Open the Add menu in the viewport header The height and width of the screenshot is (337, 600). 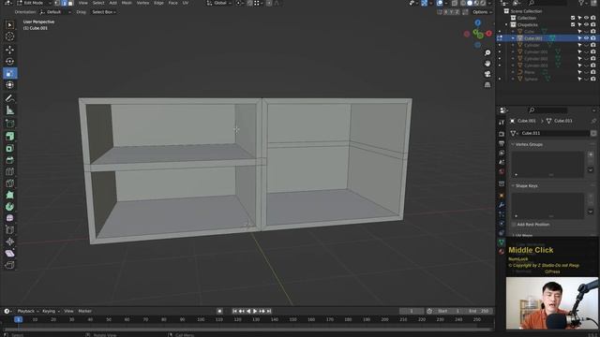click(112, 3)
